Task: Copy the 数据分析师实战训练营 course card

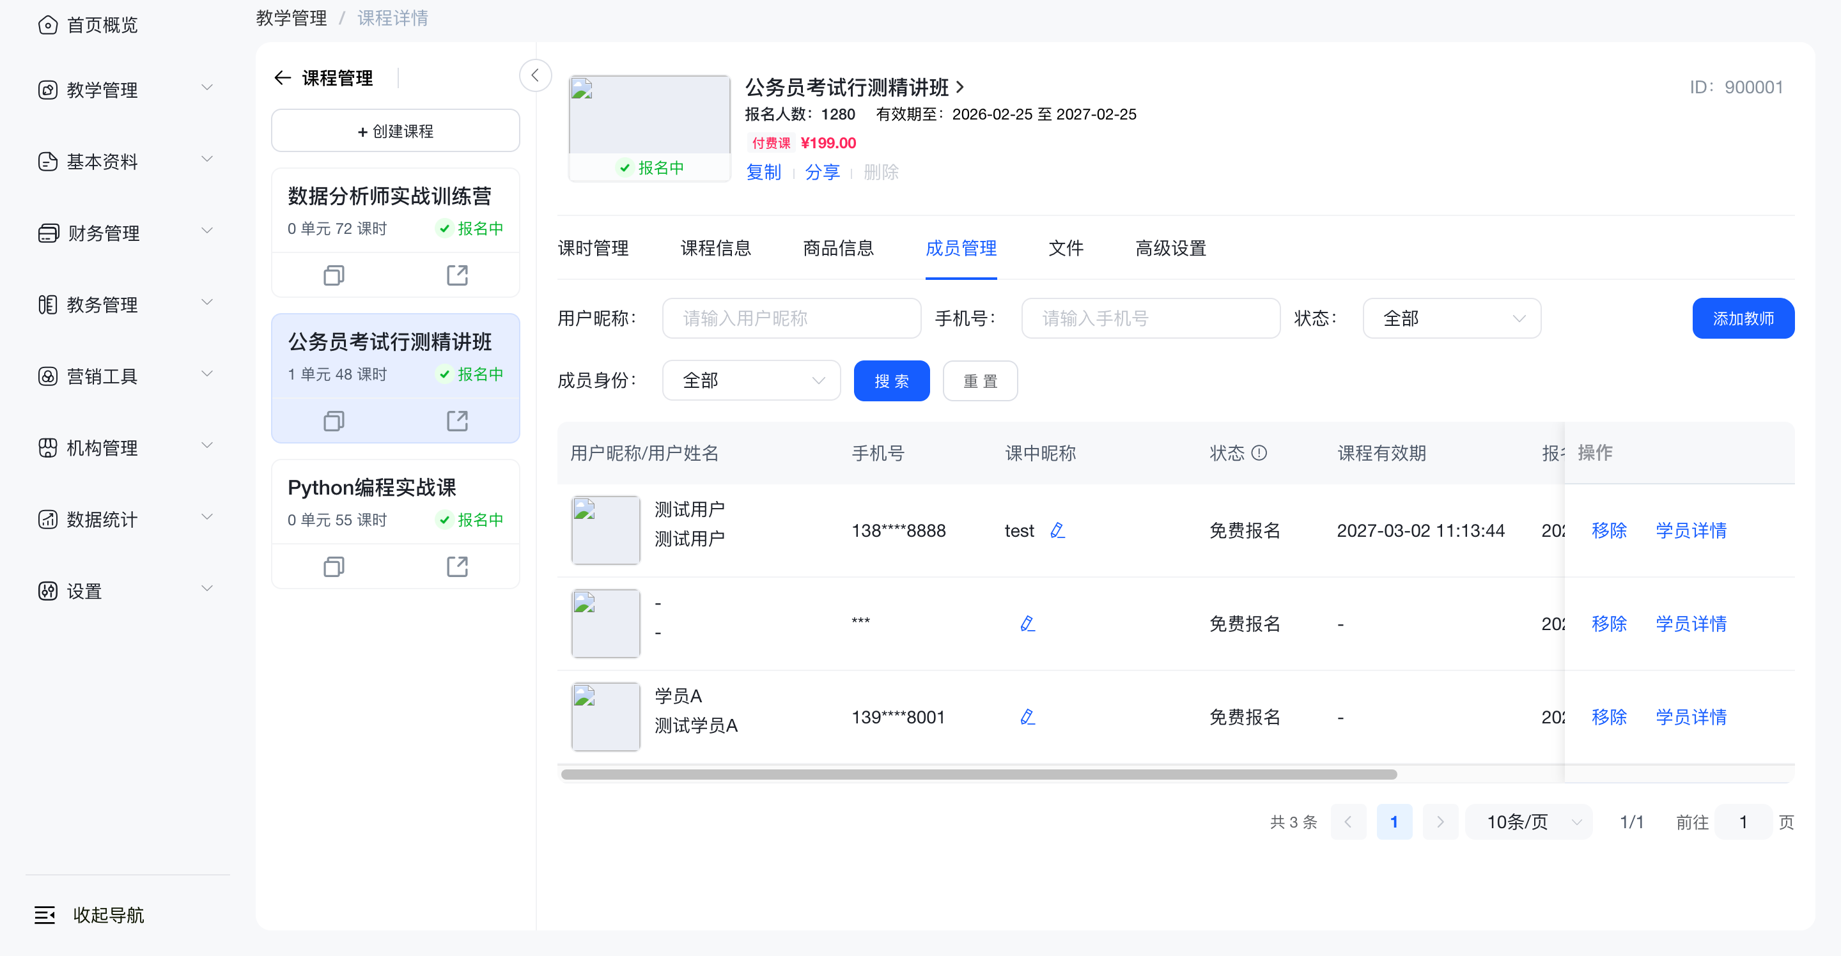Action: (334, 275)
